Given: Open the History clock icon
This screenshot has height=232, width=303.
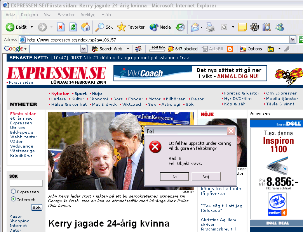Looking at the screenshot, I should coord(180,27).
